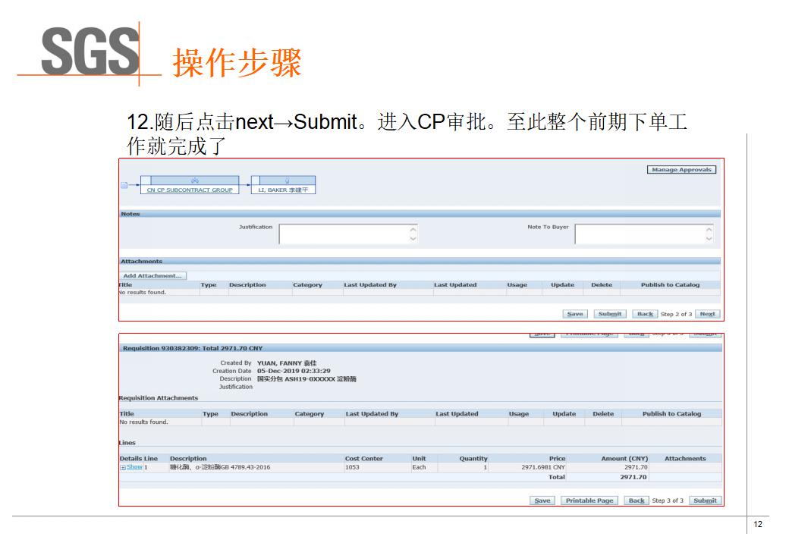Click the Manage Approvals button
Viewport: 789px width, 546px height.
click(x=681, y=170)
